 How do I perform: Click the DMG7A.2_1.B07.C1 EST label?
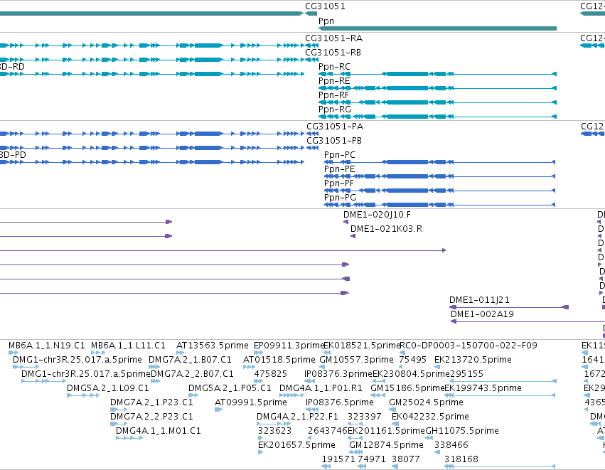pos(190,360)
